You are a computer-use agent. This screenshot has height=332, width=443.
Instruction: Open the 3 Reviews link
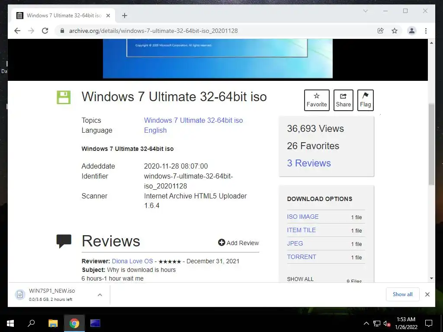(309, 163)
